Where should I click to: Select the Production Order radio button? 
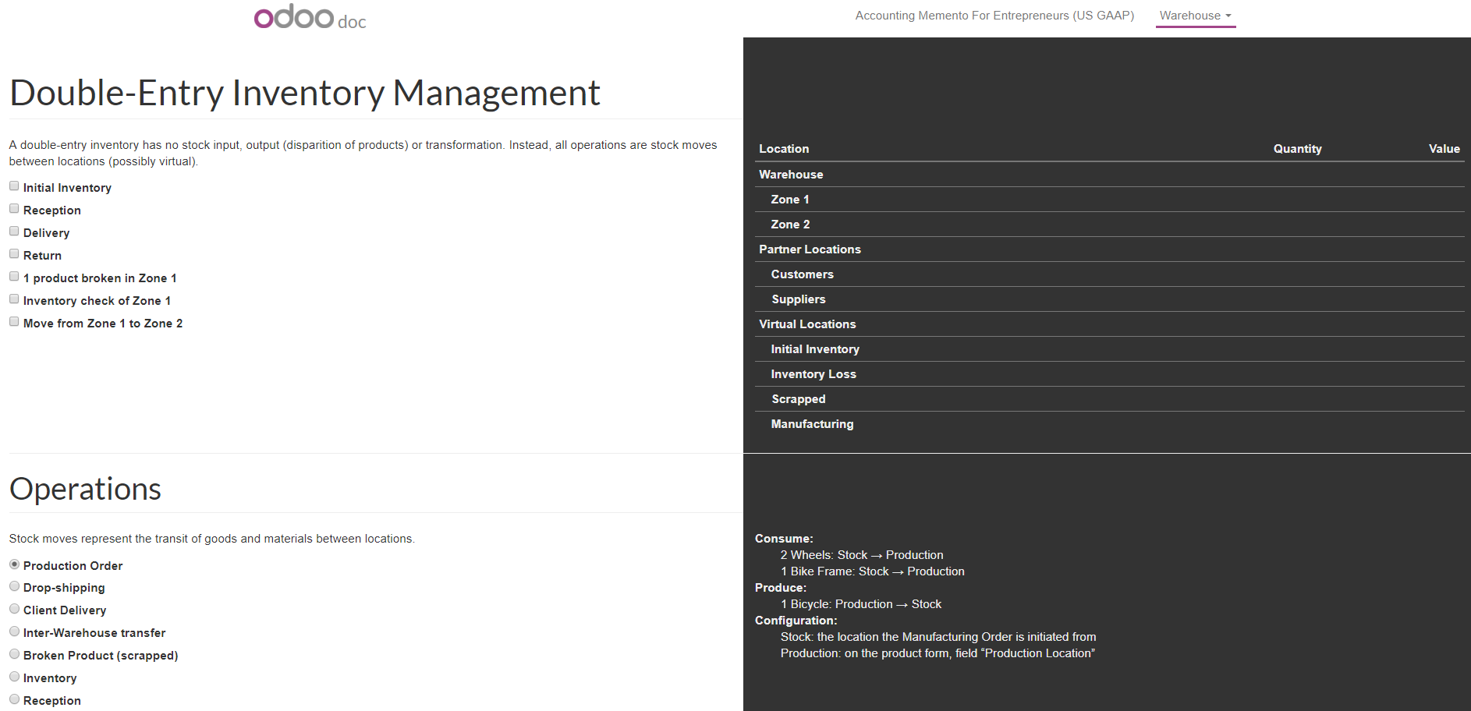click(x=14, y=564)
